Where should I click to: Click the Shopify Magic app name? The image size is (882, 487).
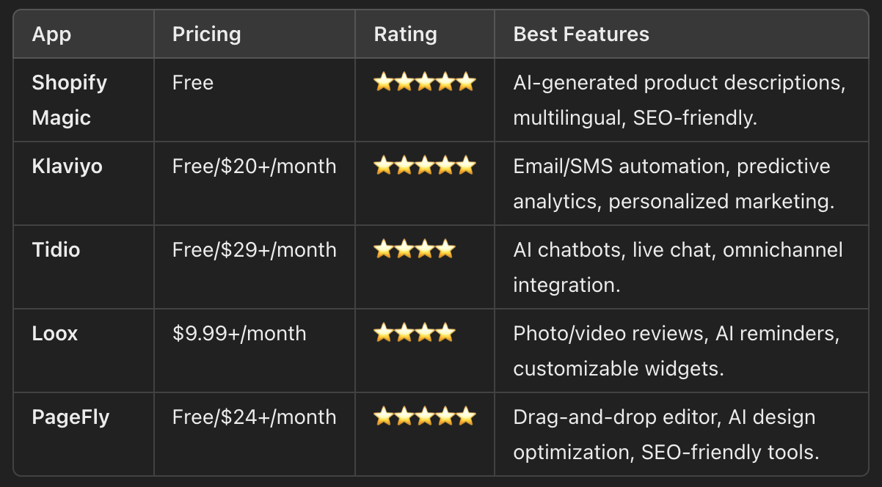point(69,100)
